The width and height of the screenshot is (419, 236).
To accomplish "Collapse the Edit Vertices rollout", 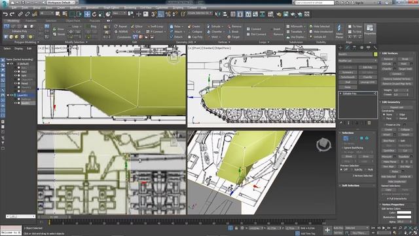I will point(390,53).
